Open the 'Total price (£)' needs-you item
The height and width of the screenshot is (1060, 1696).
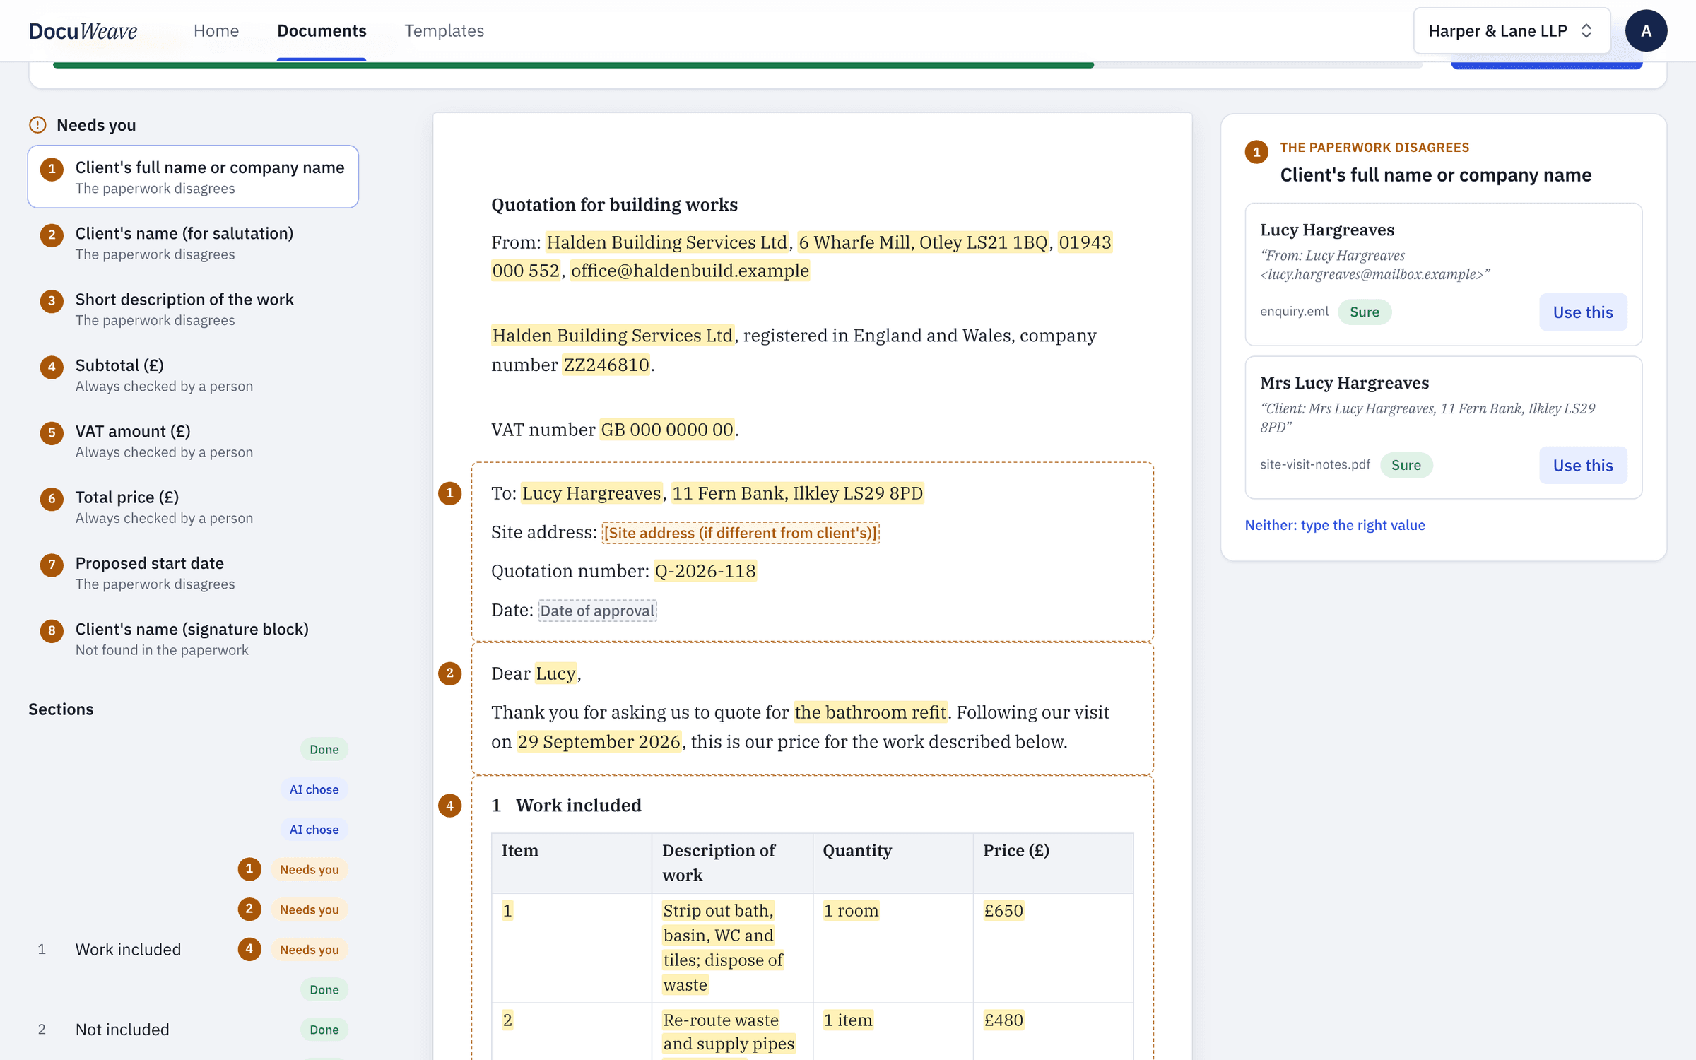pos(193,507)
